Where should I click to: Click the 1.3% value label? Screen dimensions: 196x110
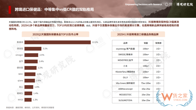[35, 100]
